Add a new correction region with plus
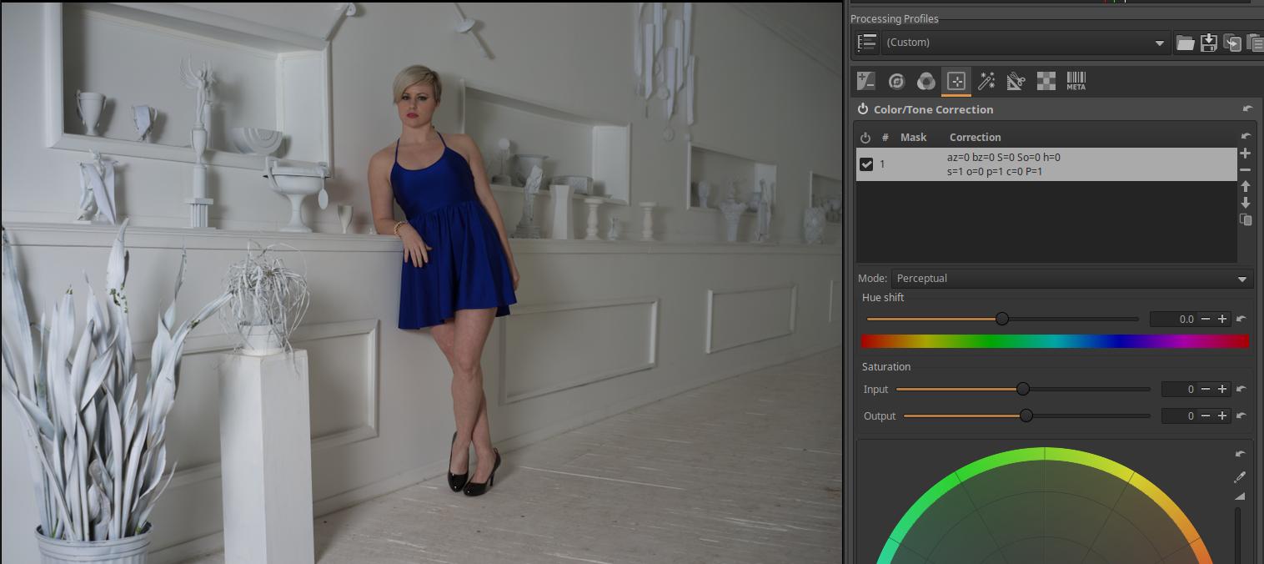This screenshot has height=564, width=1264. (1246, 154)
